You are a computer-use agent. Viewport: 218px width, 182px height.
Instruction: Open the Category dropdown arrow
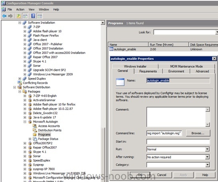[207, 165]
